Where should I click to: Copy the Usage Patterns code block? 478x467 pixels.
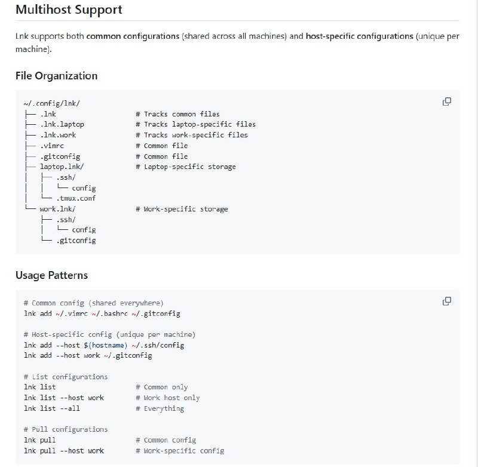coord(446,301)
